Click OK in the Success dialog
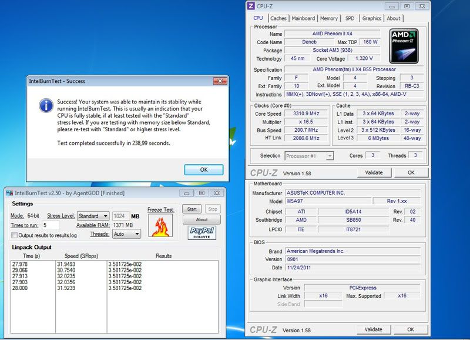Image resolution: width=470 pixels, height=340 pixels. click(x=204, y=169)
